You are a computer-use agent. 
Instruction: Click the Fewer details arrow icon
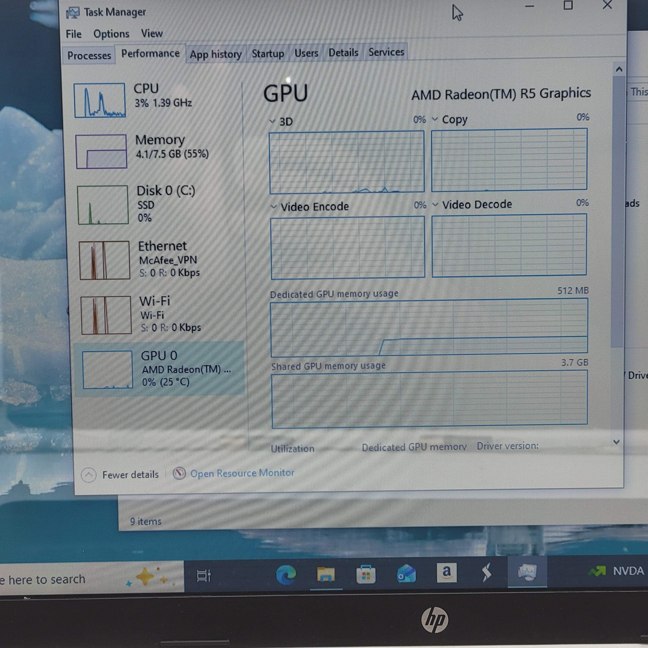point(89,475)
